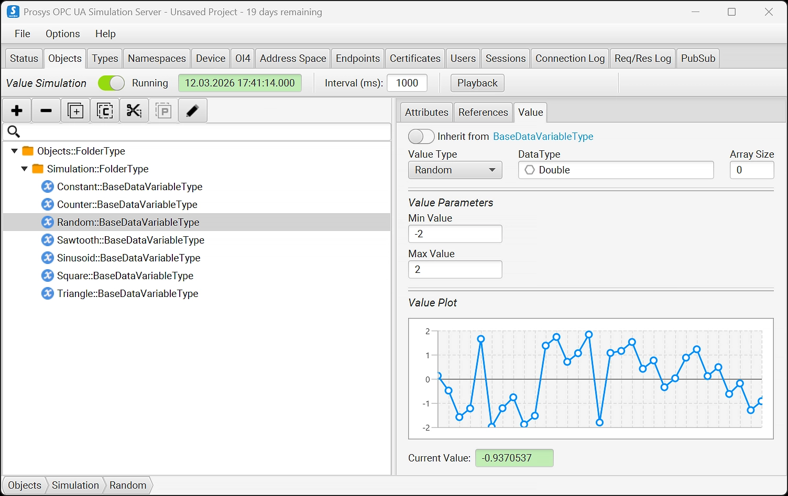Click the search magnifier icon

coord(14,132)
